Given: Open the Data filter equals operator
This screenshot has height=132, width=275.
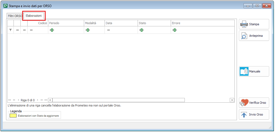Looking at the screenshot, I should [x=108, y=30].
